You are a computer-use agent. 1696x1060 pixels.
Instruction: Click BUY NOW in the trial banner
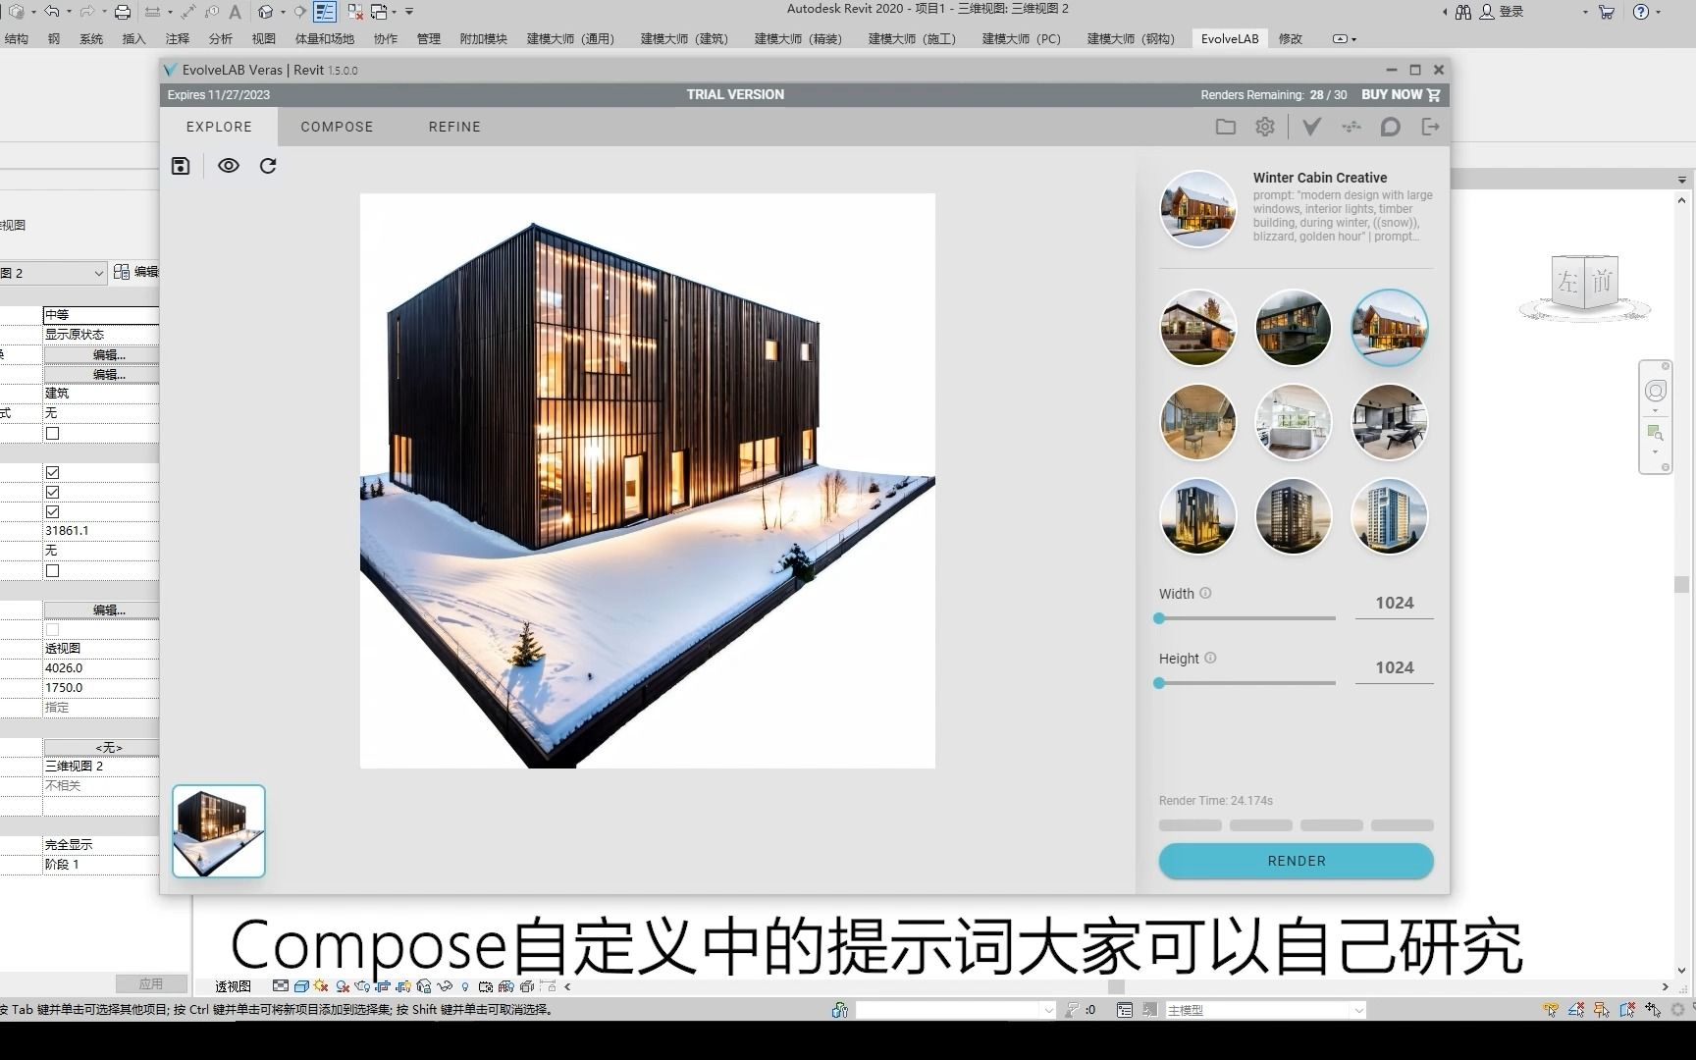tap(1391, 94)
